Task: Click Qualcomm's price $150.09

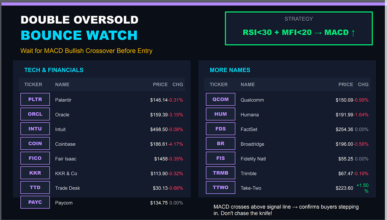Action: [344, 100]
